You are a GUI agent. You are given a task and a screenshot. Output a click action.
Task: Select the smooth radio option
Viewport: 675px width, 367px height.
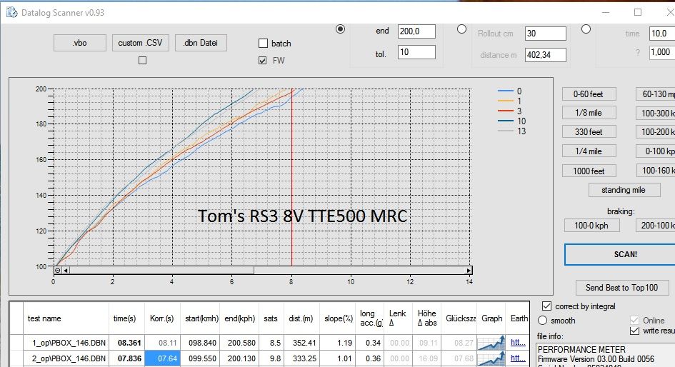[542, 321]
